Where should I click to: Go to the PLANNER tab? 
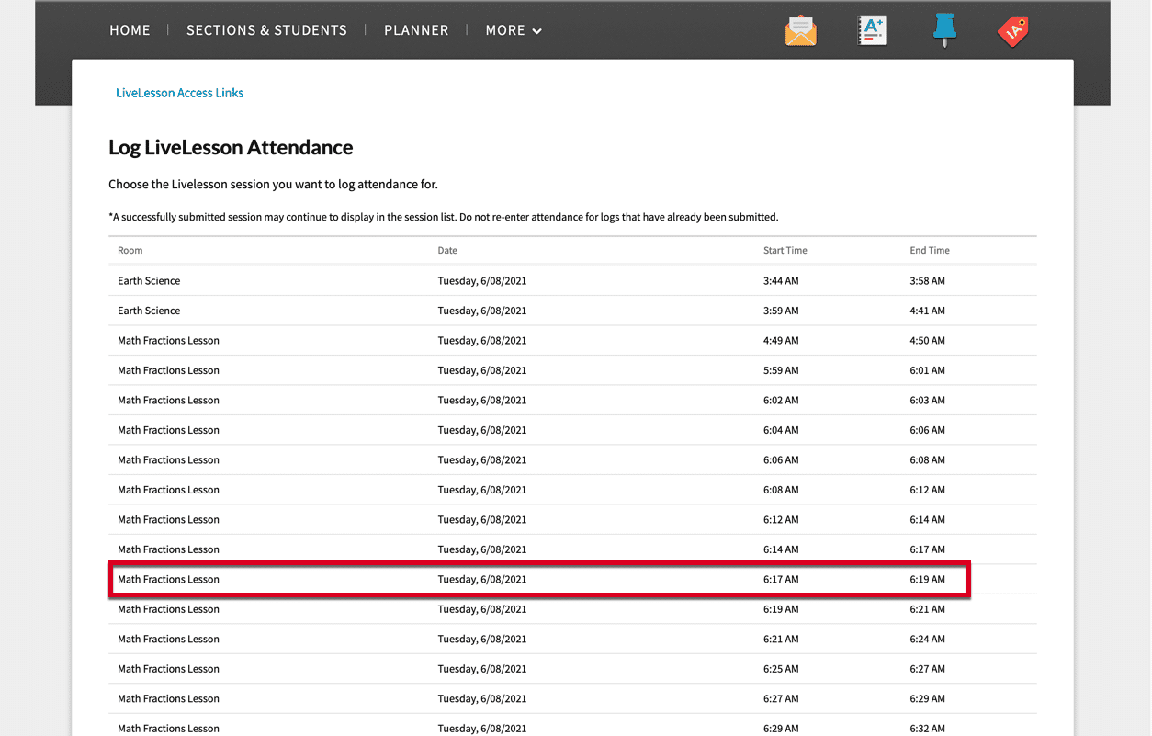pyautogui.click(x=416, y=30)
